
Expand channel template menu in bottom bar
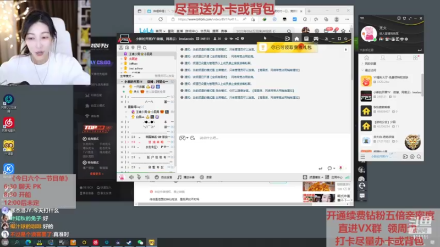[313, 177]
